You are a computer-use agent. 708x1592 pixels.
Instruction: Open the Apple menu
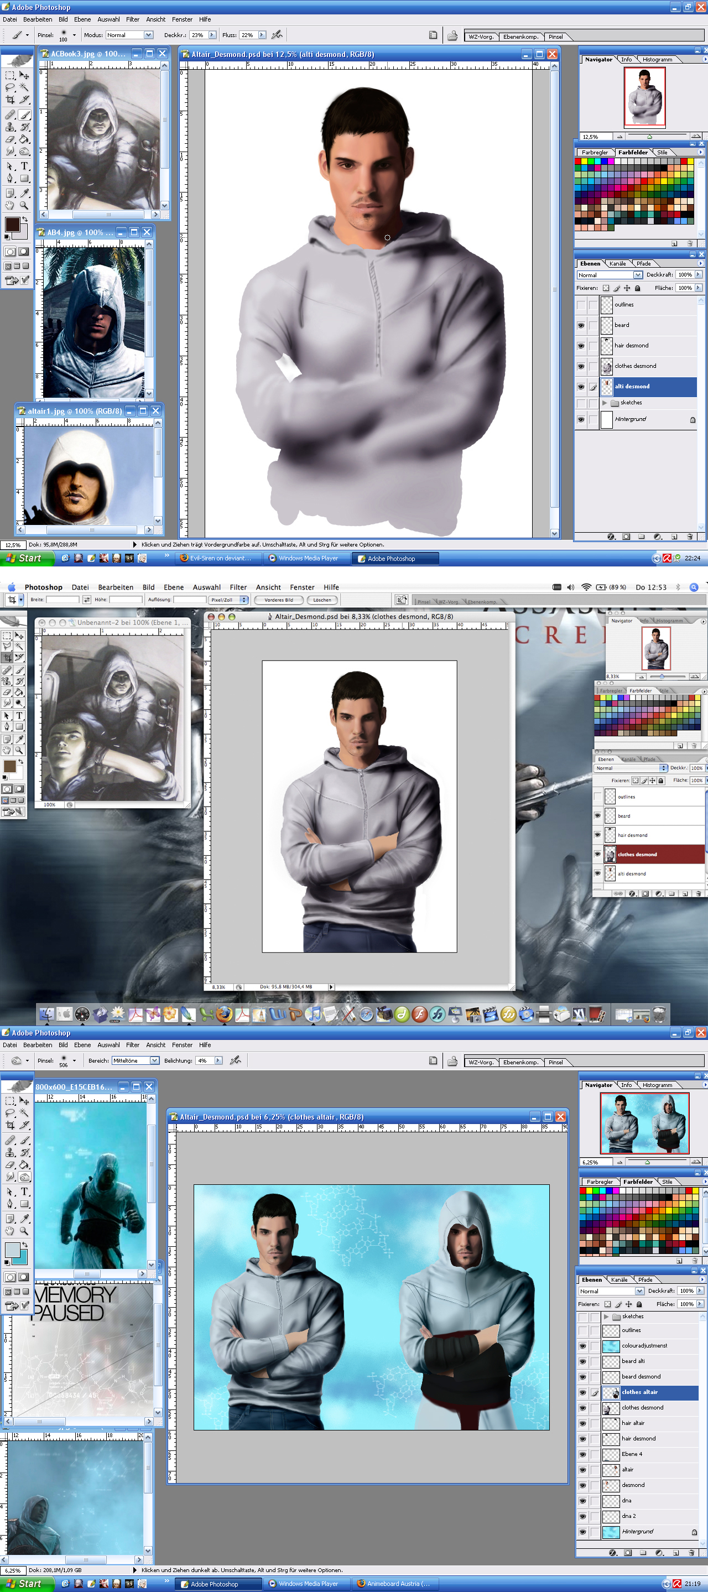tap(11, 587)
